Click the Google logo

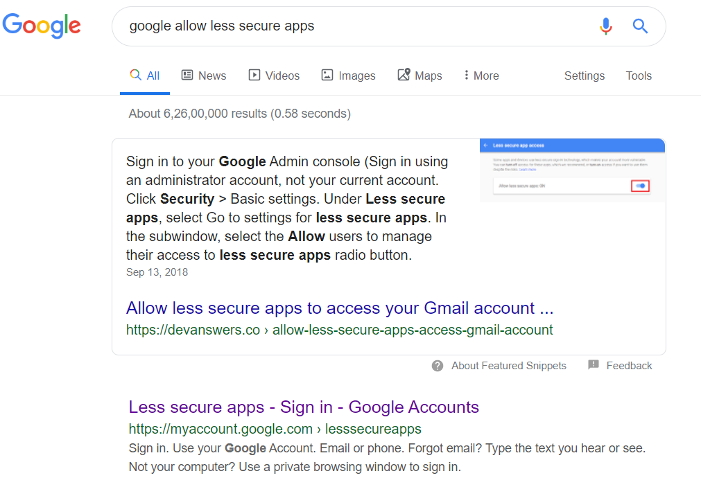click(x=42, y=26)
